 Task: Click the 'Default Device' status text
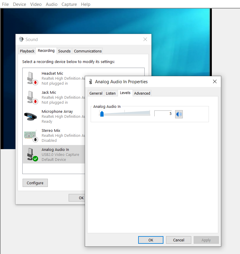click(x=54, y=160)
